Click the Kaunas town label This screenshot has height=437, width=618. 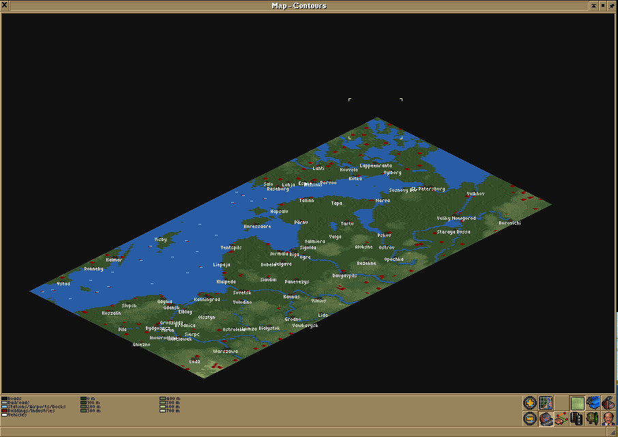point(292,297)
